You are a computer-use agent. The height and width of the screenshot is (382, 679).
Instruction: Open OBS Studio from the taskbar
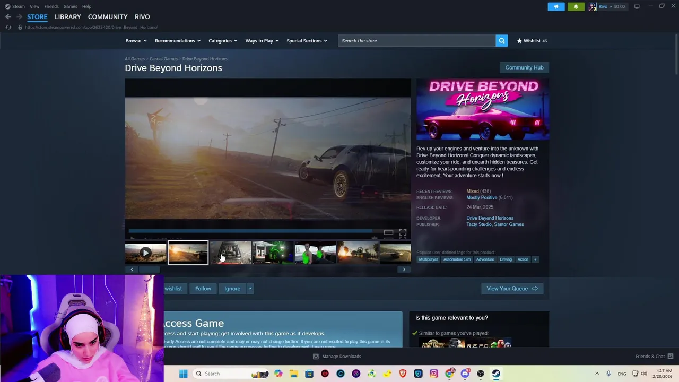[x=481, y=374]
